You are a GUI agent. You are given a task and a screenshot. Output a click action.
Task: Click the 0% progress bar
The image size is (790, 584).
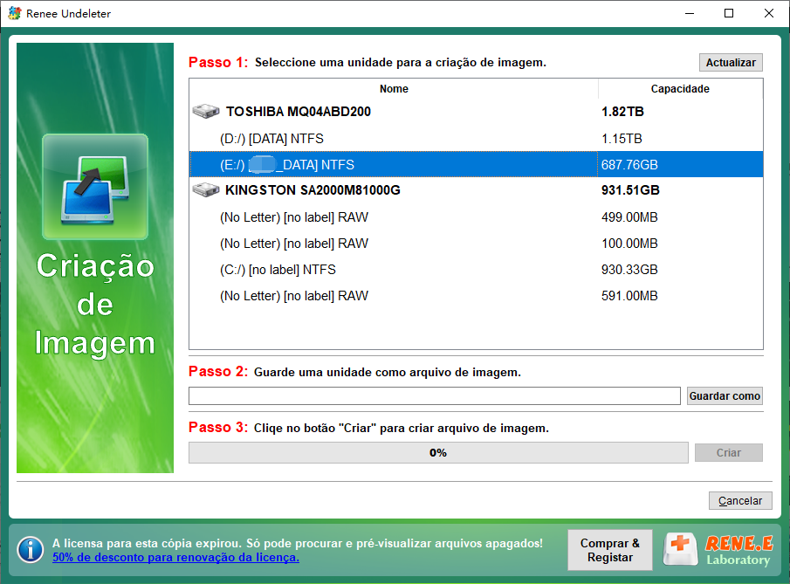(x=438, y=452)
